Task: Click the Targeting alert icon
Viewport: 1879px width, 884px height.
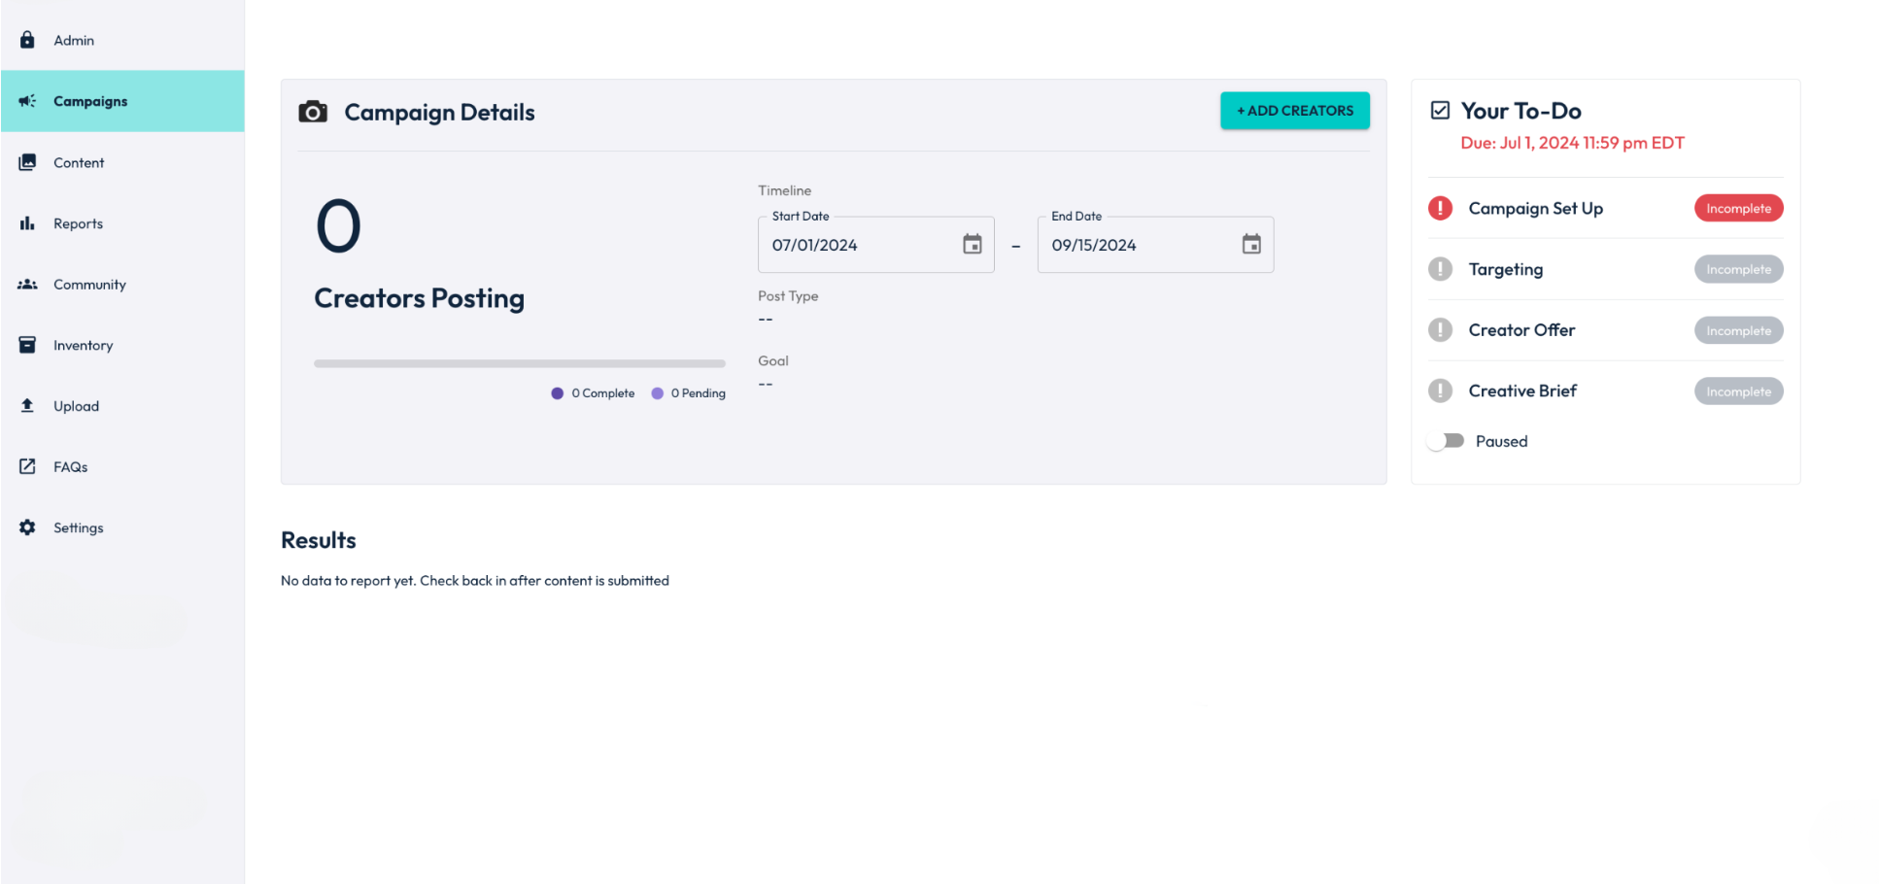Action: 1440,269
